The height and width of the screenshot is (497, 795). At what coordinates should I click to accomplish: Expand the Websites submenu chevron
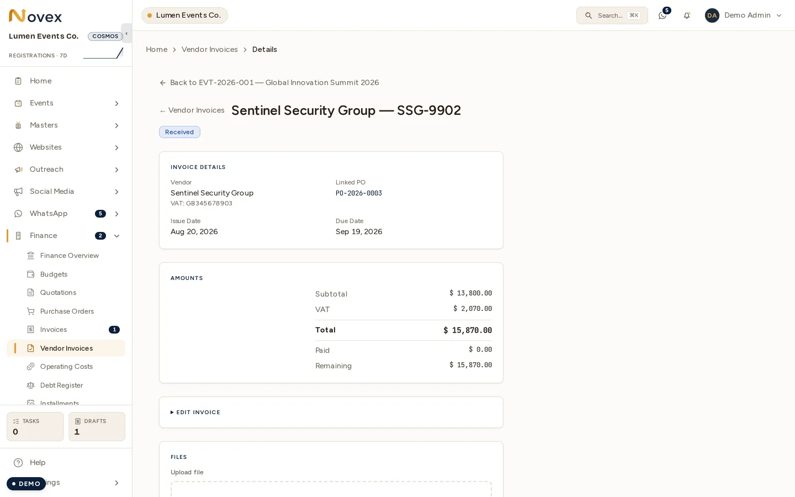click(x=116, y=147)
